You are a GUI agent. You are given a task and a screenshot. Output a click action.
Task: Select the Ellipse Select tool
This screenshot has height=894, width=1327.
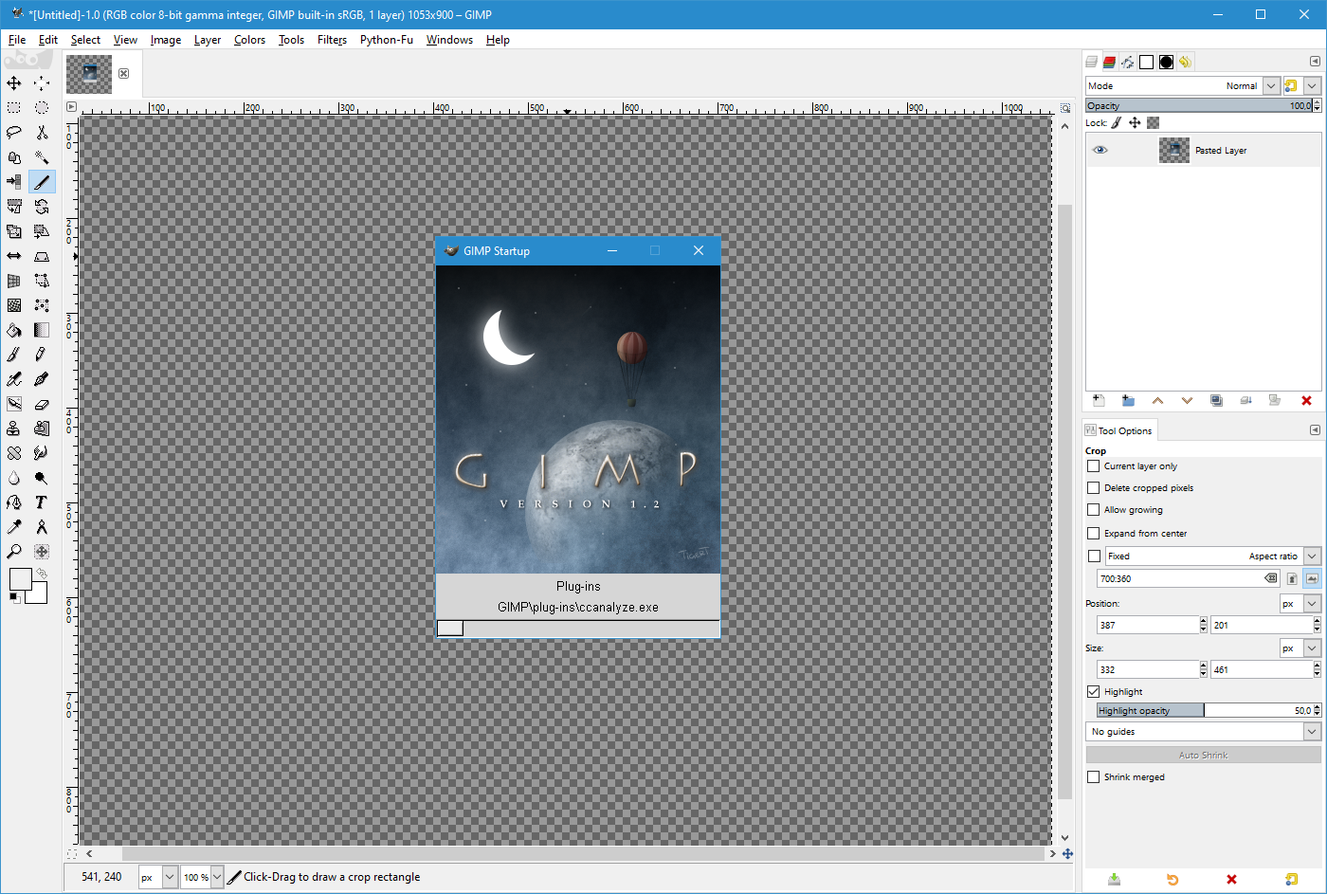point(42,108)
